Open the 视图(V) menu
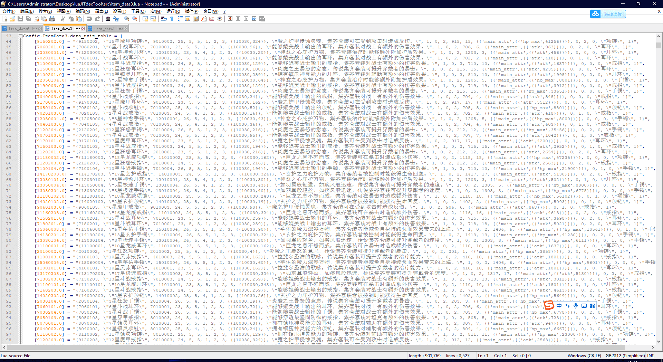 64,11
